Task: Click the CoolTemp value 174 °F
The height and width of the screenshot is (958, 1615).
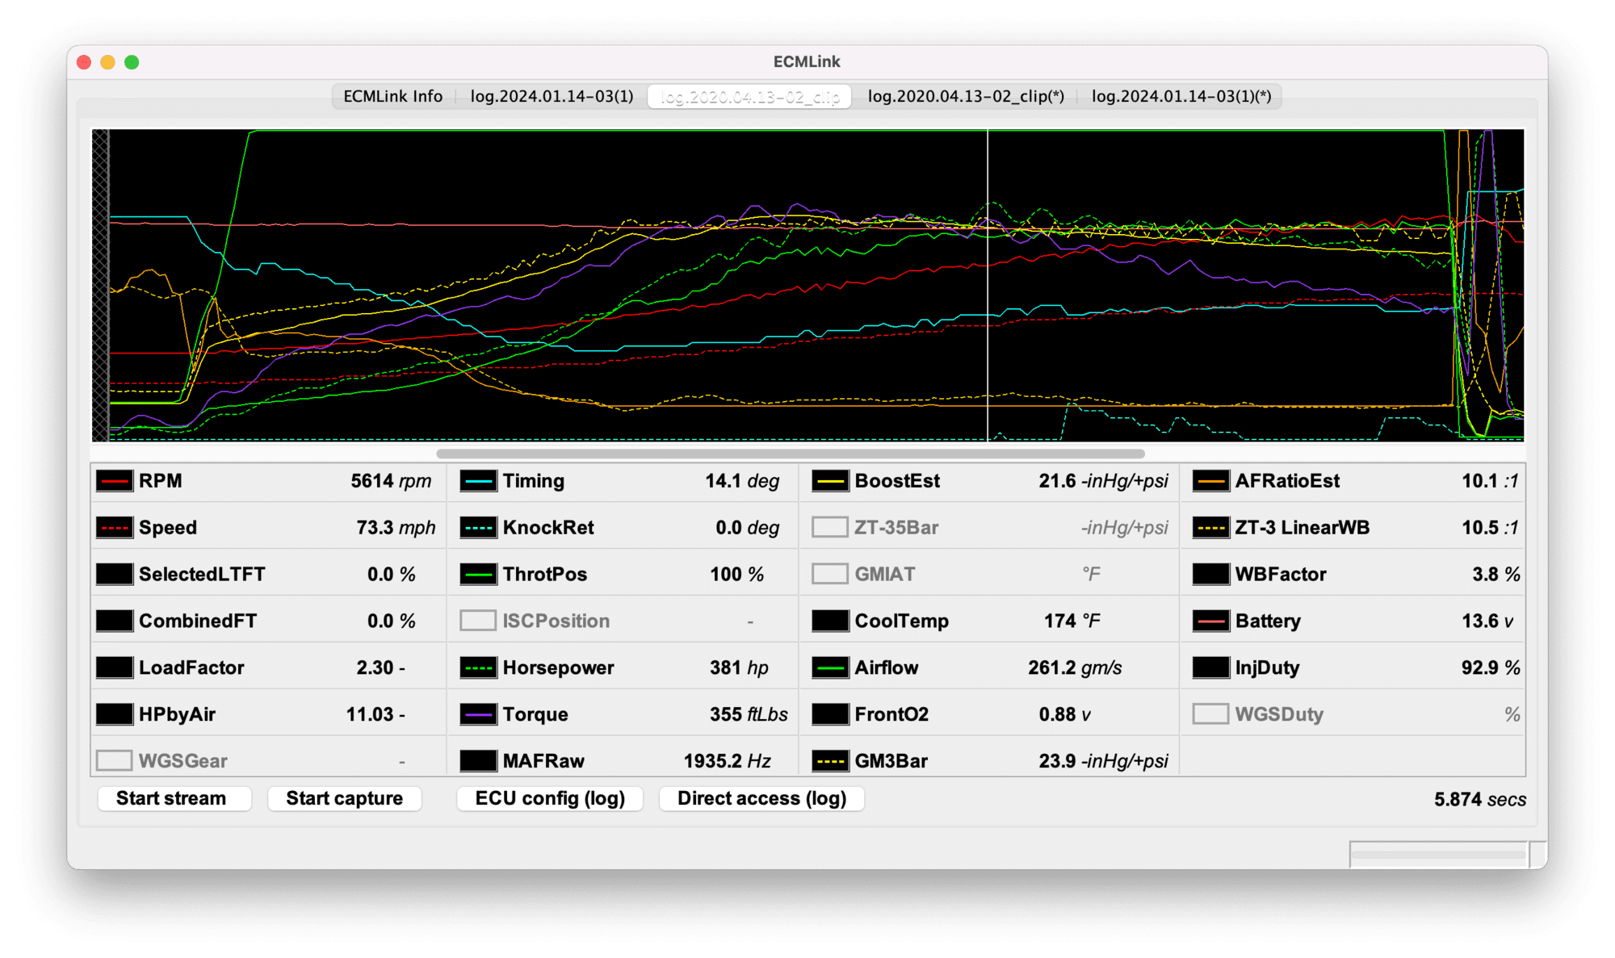Action: coord(1072,621)
